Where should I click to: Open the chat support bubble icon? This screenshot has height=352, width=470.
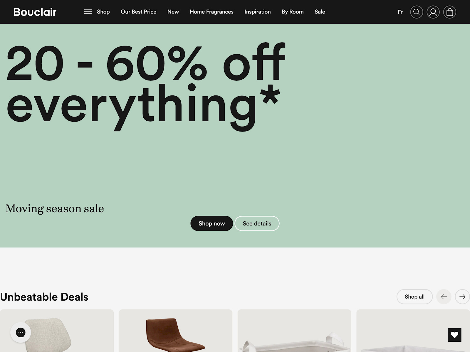tap(21, 332)
